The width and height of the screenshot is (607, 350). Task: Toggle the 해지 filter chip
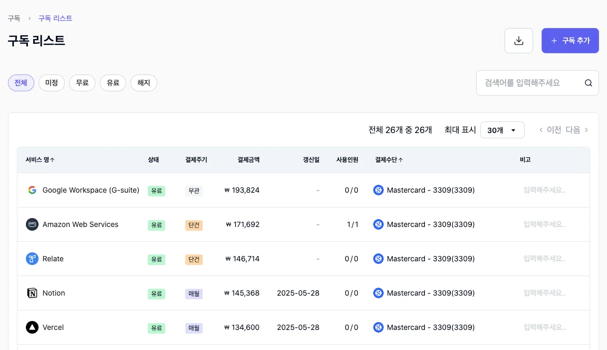[144, 83]
